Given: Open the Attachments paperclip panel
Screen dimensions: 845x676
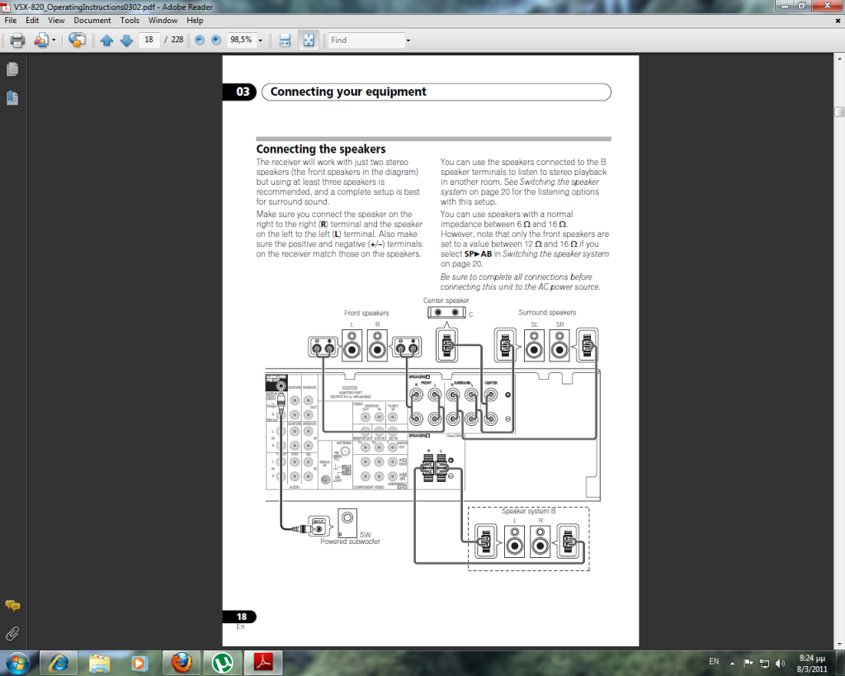Looking at the screenshot, I should click(12, 633).
